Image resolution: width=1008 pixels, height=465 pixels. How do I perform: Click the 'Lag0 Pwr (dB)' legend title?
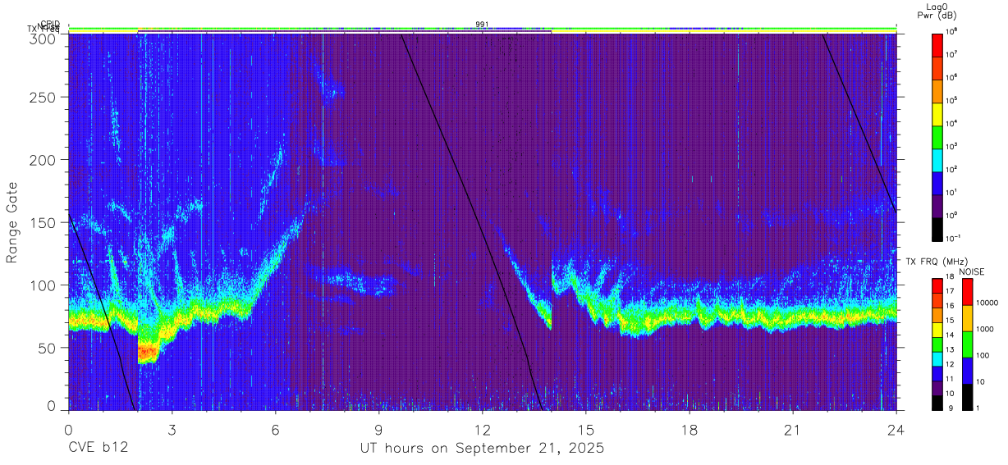click(937, 11)
